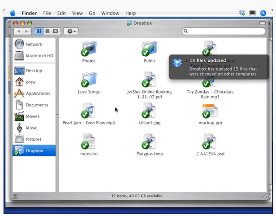Open the Finder menu
276x216 pixels.
[x=29, y=13]
